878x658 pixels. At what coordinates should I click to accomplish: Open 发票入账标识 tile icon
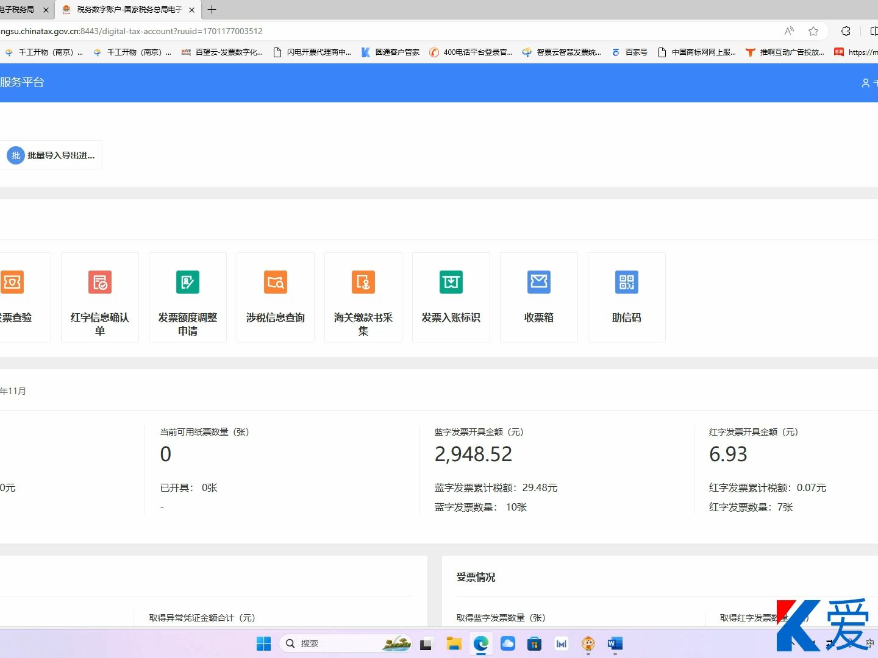(451, 282)
